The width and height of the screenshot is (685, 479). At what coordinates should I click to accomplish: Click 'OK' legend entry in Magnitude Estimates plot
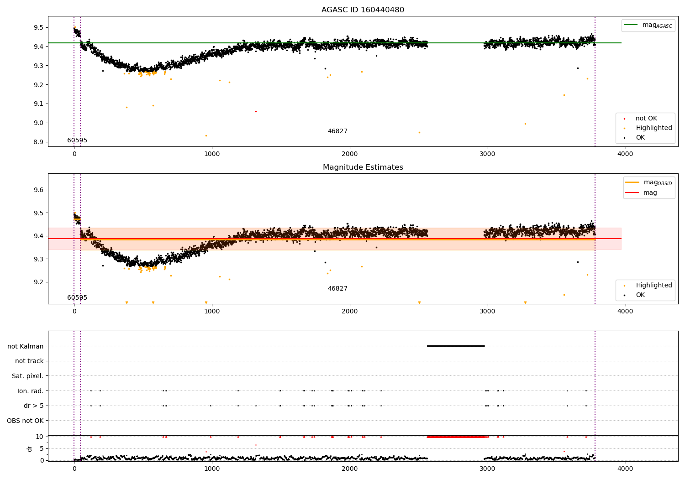(640, 295)
